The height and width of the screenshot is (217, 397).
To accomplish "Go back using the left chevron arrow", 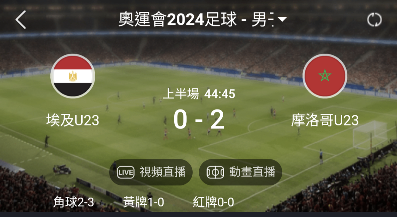I will 21,19.
